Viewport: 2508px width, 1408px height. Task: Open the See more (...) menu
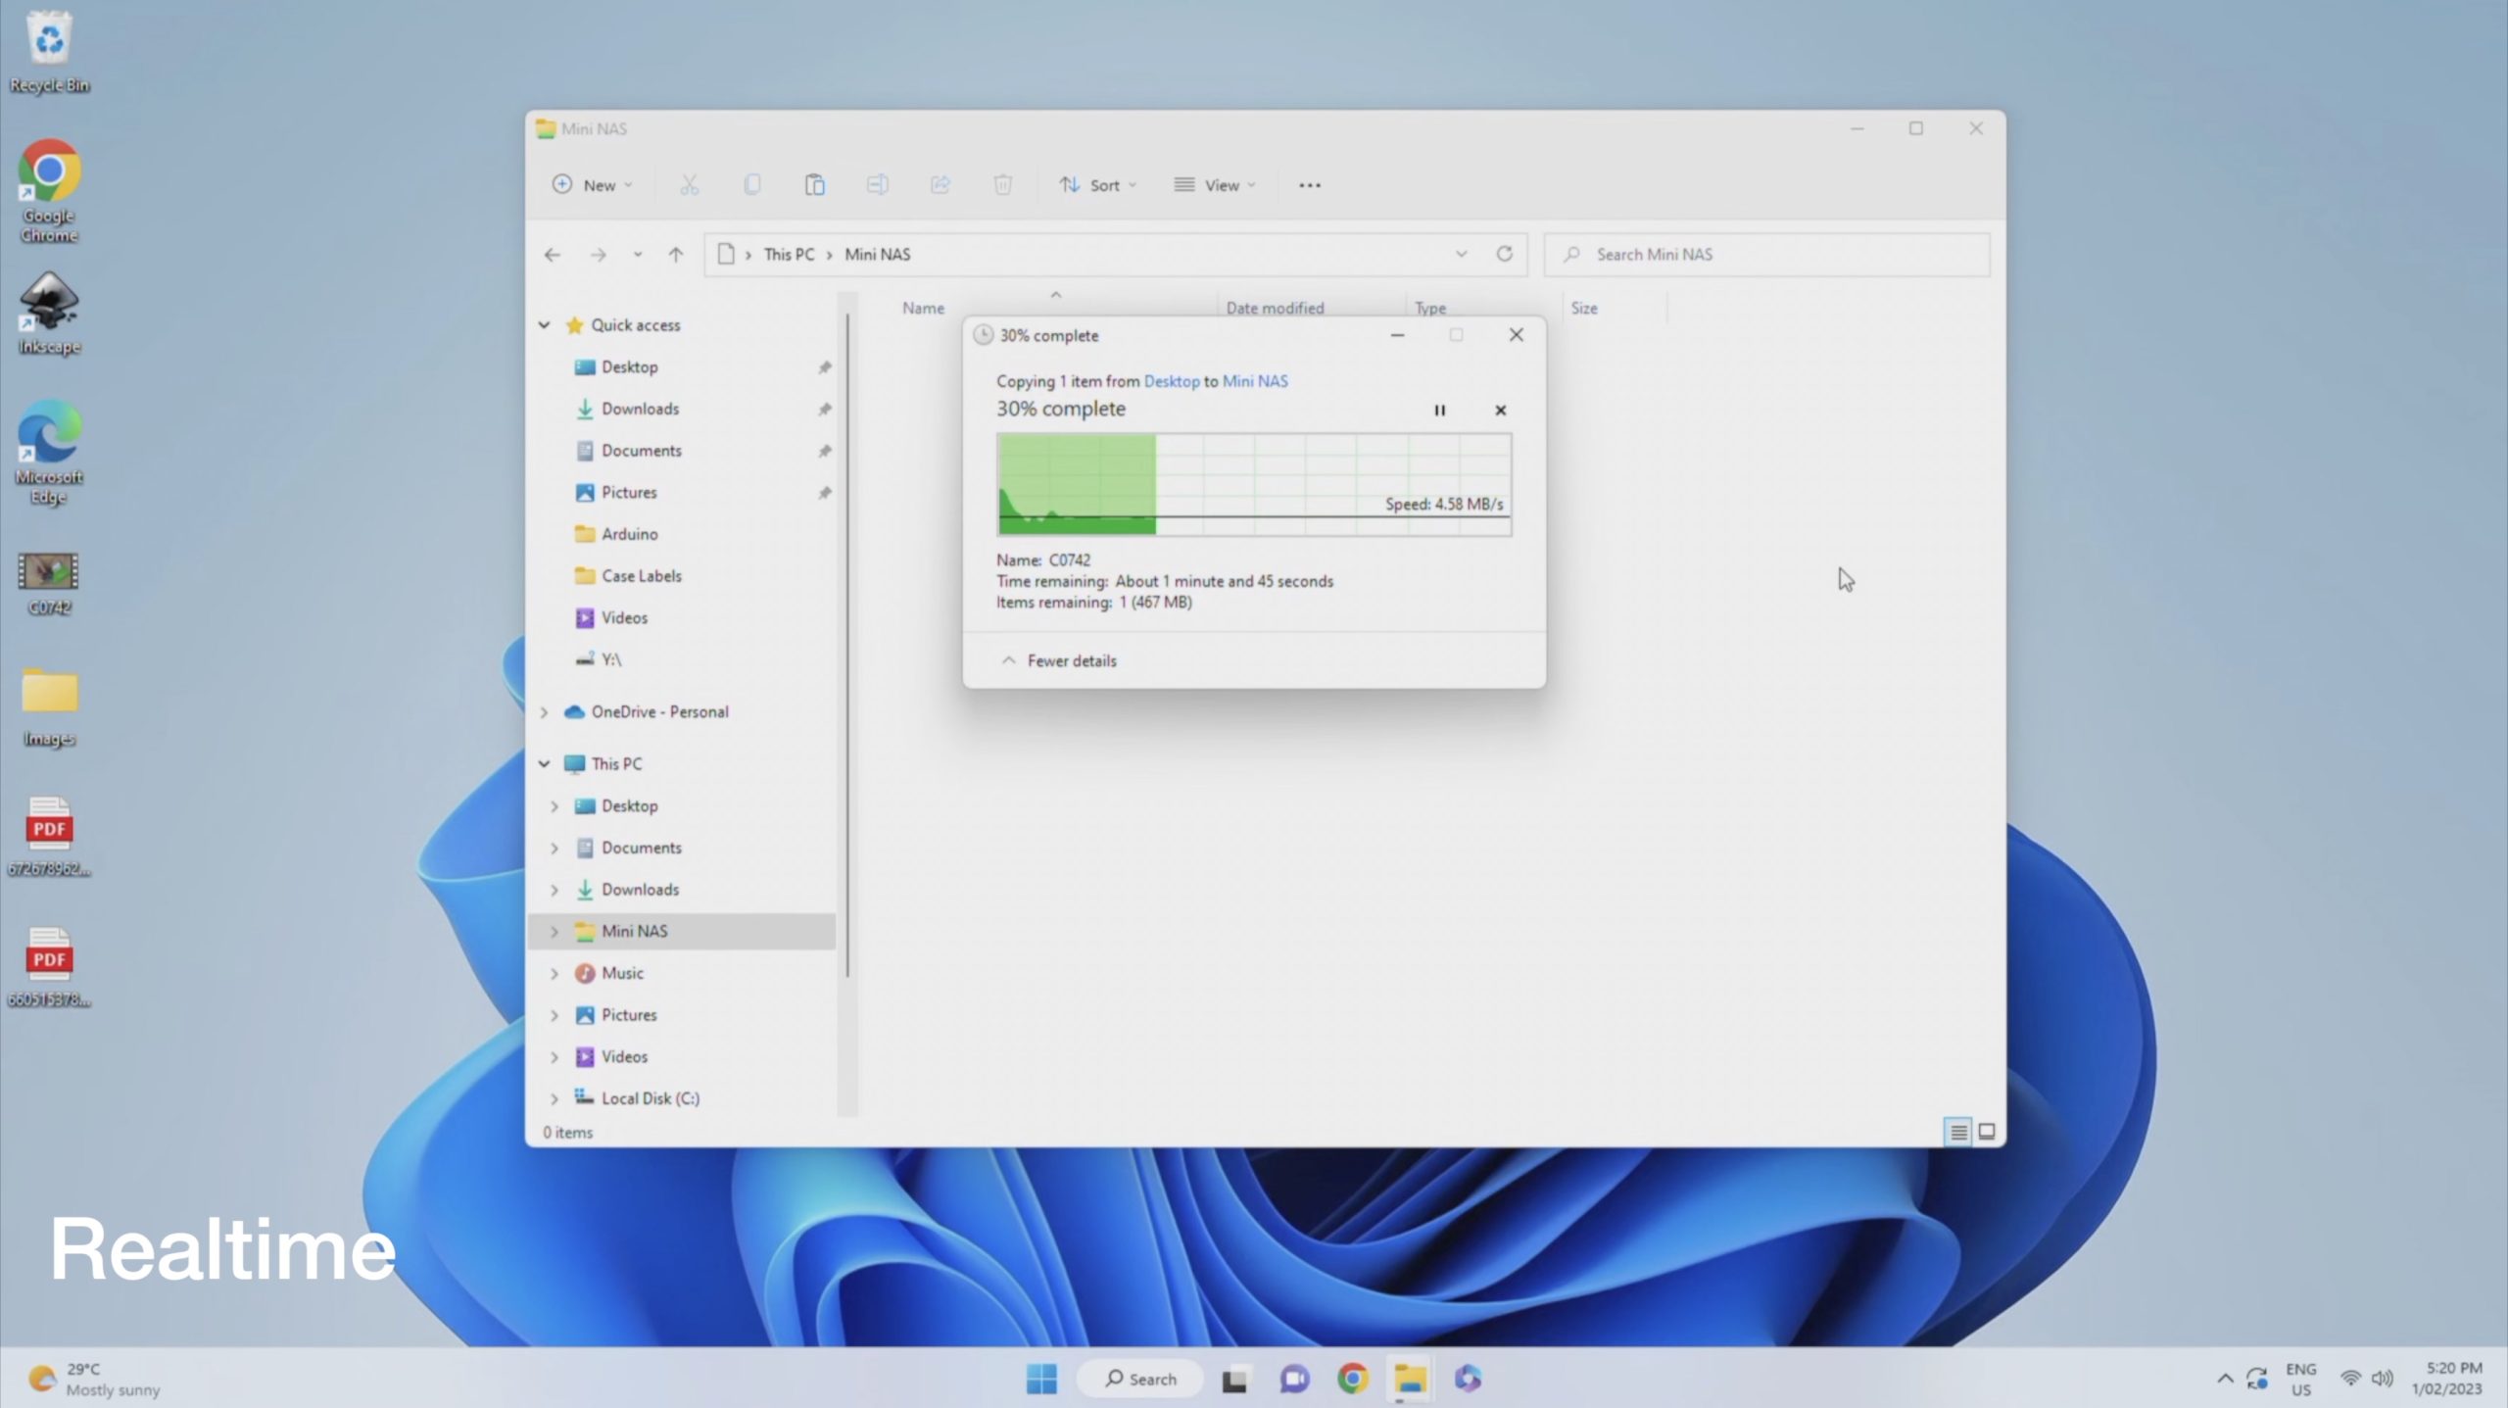click(1310, 184)
